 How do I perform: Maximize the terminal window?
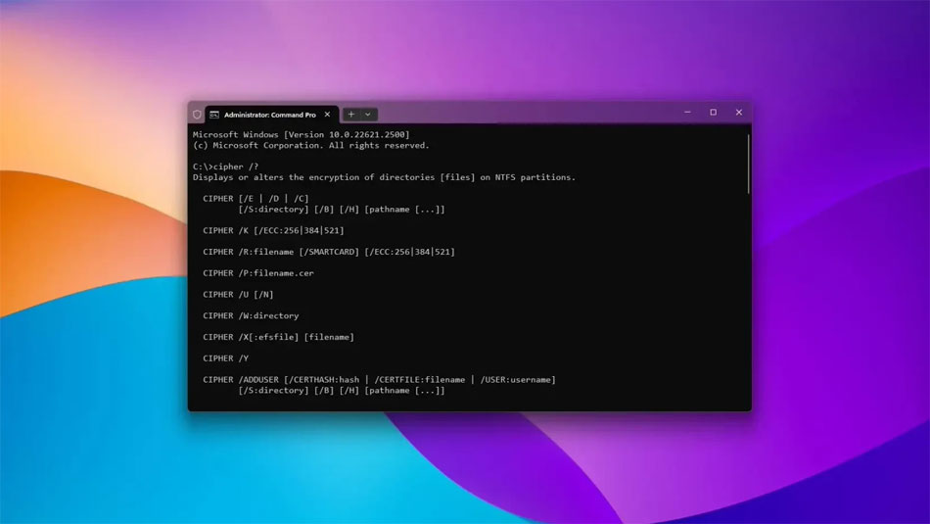713,113
